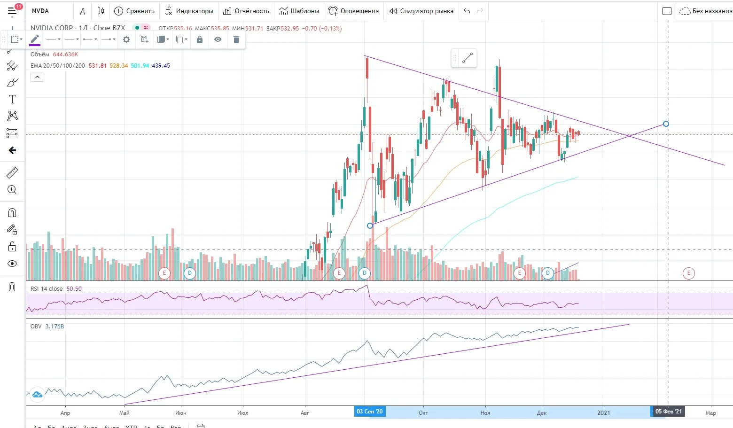Open the Шаблоны templates menu
The height and width of the screenshot is (428, 733).
299,11
